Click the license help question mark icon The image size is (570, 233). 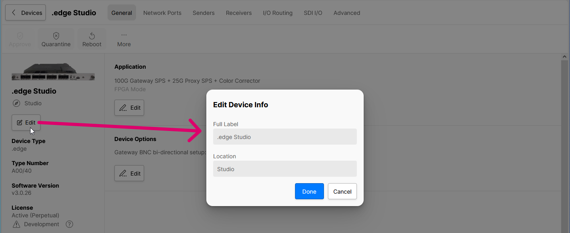69,224
